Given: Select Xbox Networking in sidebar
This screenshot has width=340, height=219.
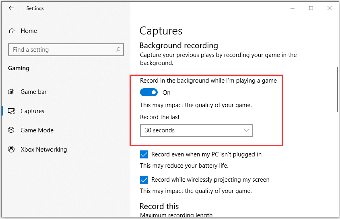Looking at the screenshot, I should (44, 149).
